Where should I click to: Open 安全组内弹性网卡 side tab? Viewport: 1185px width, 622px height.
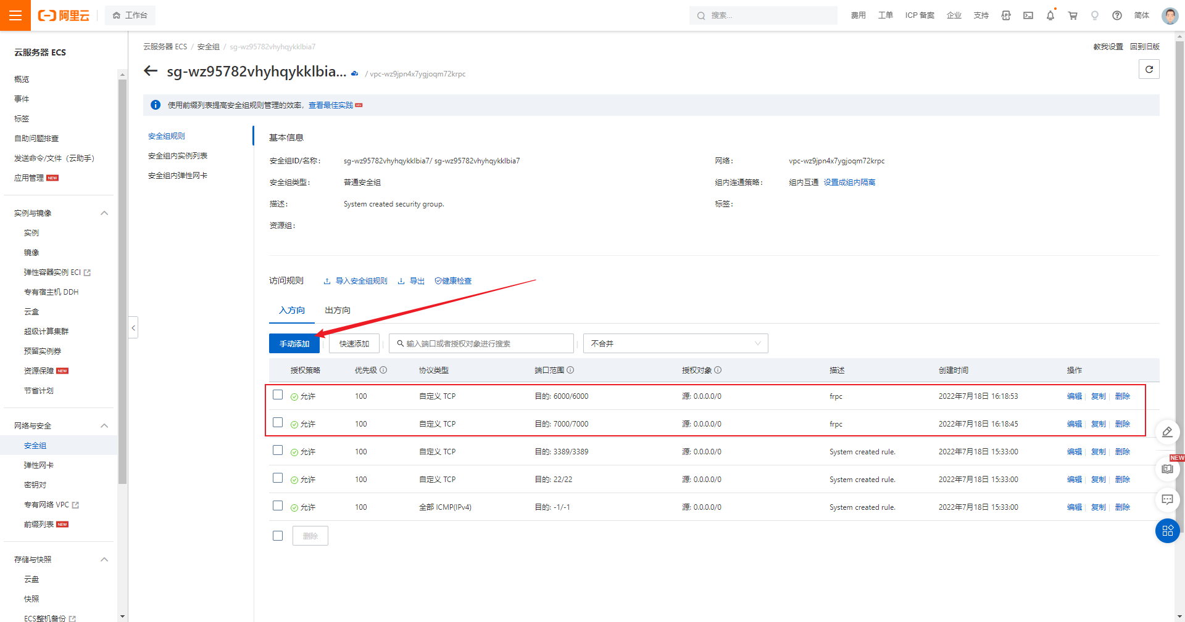[178, 176]
